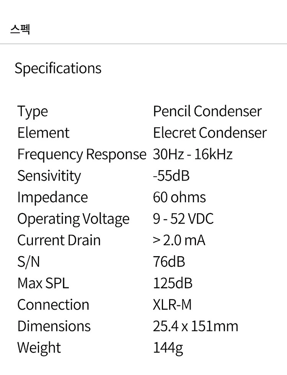Click the -55dB sensitivity value
287x375 pixels.
171,176
